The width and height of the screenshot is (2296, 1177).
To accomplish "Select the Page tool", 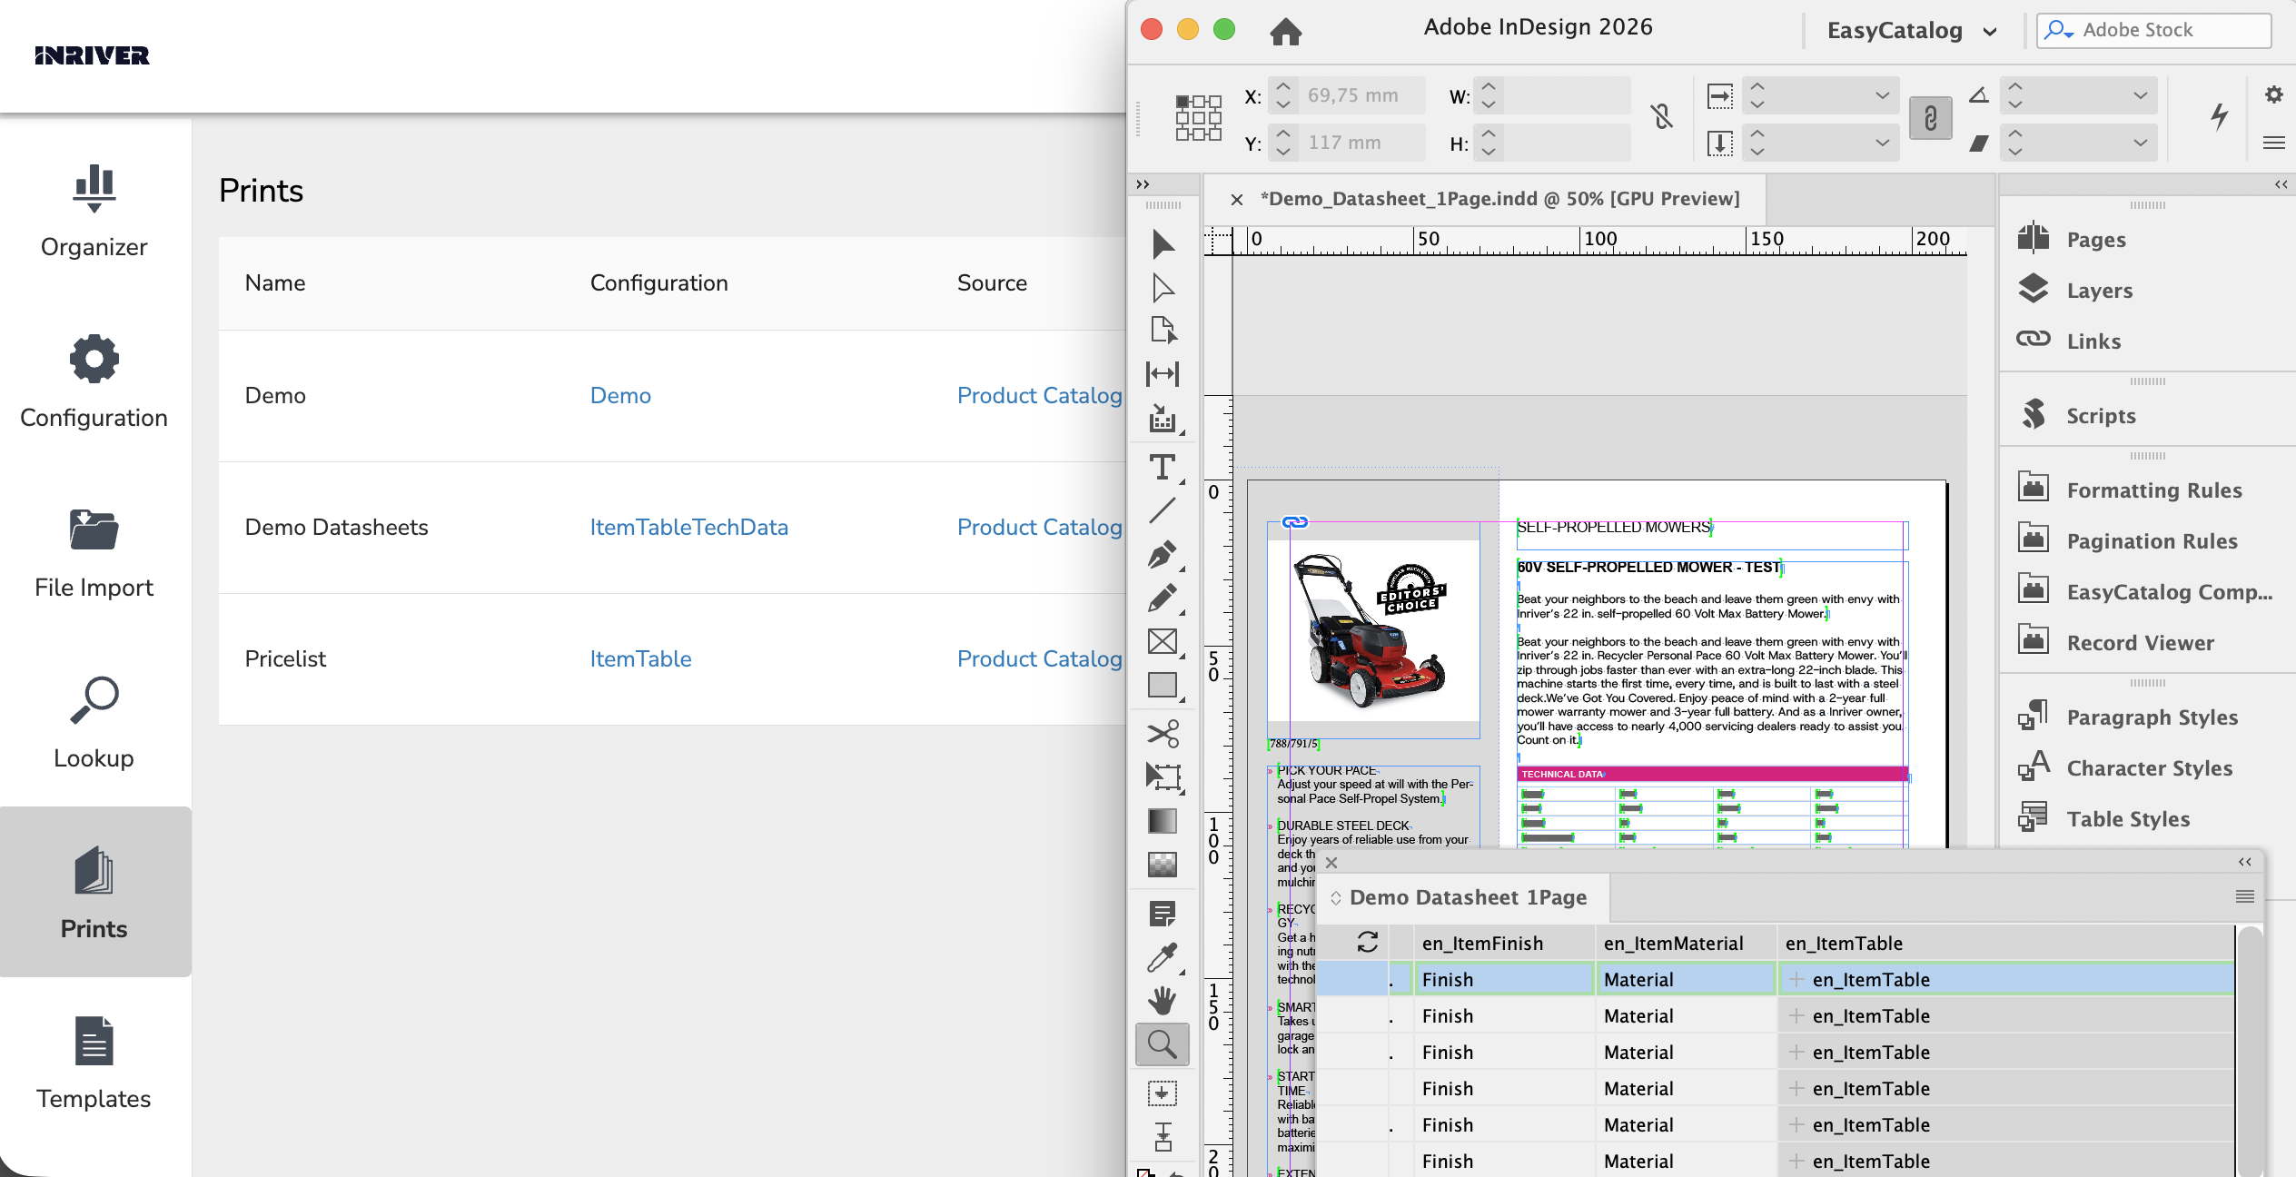I will (x=1163, y=330).
